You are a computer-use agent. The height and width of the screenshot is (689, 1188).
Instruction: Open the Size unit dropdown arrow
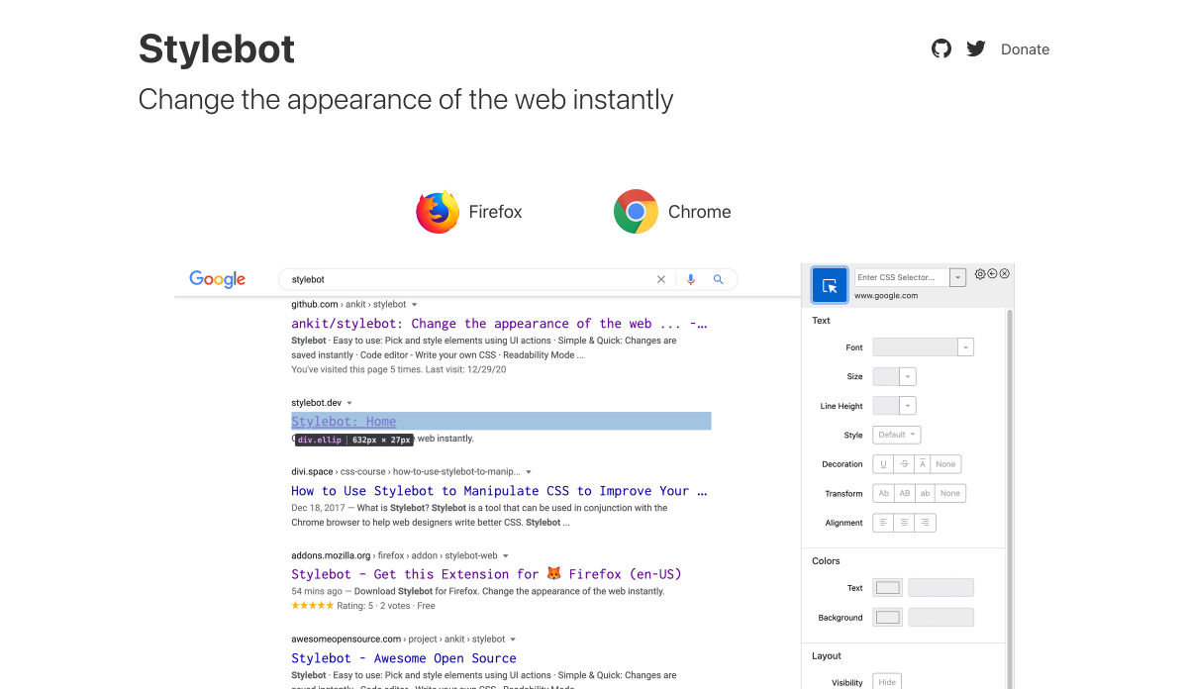tap(908, 376)
